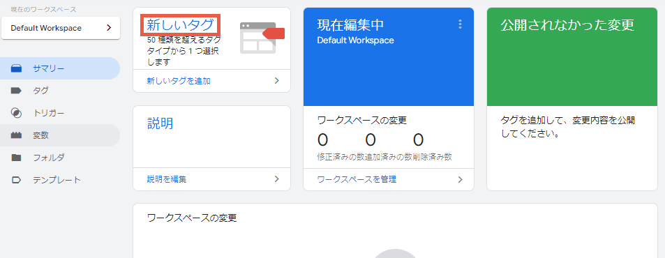This screenshot has height=258, width=665.
Task: Click the フォルダ folder icon
Action: tap(16, 158)
